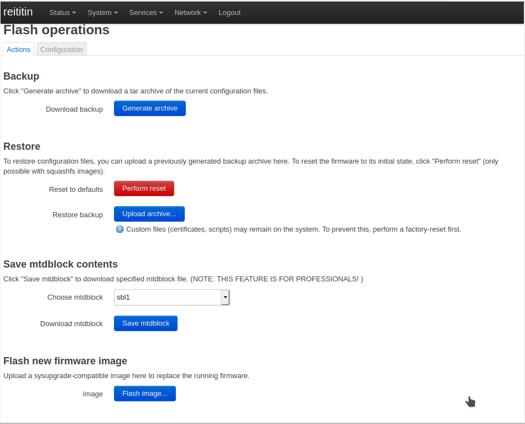Select the Actions tab
The height and width of the screenshot is (424, 525).
(x=18, y=49)
